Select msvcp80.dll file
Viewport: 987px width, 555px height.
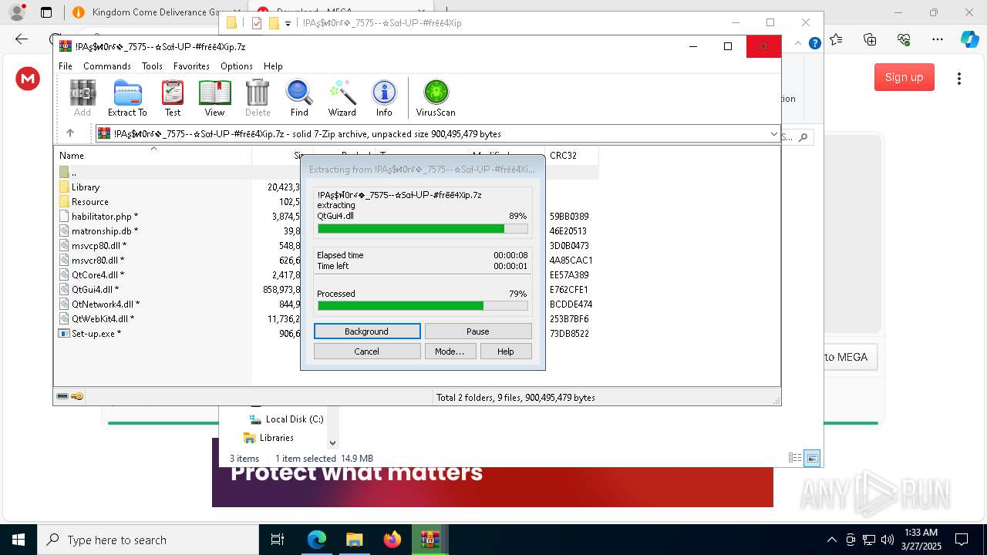[98, 246]
